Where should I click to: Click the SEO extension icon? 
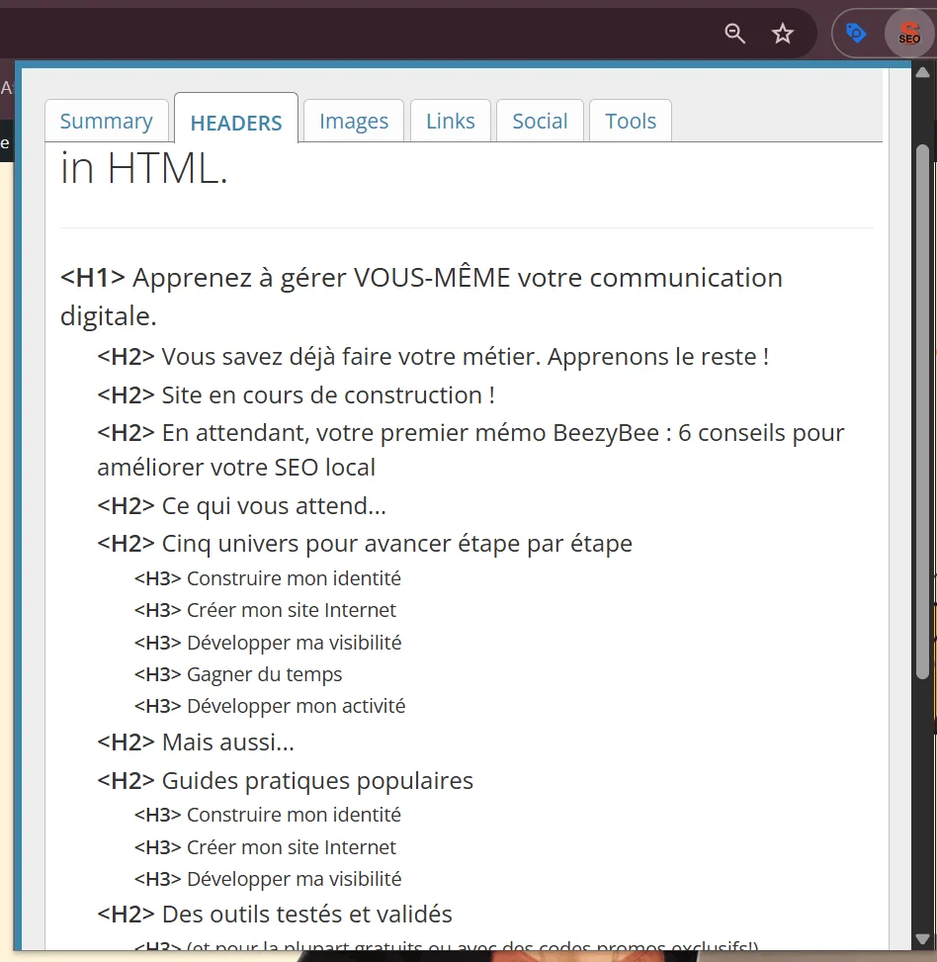pyautogui.click(x=908, y=34)
